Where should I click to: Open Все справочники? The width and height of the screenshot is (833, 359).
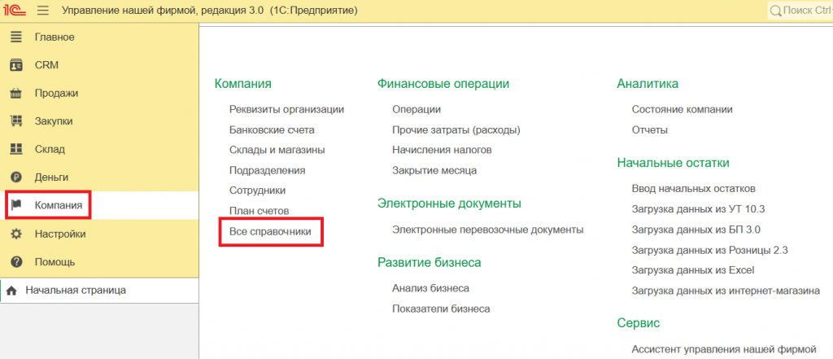(270, 232)
